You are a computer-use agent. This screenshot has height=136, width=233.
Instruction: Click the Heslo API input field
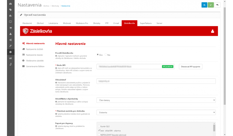tap(135, 67)
